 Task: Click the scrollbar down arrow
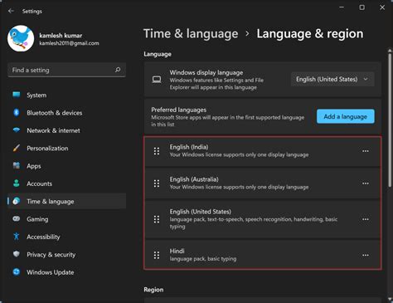(390, 299)
